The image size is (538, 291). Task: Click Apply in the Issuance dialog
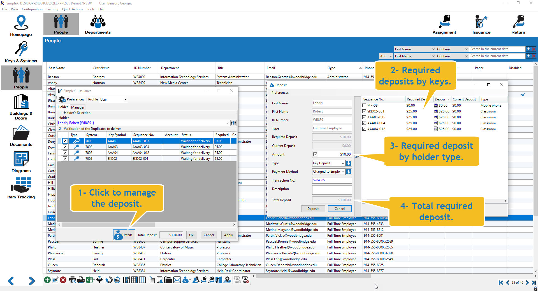(228, 235)
